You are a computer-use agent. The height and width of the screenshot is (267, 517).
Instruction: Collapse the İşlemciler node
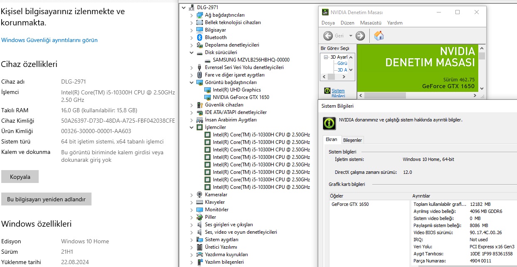click(x=191, y=127)
